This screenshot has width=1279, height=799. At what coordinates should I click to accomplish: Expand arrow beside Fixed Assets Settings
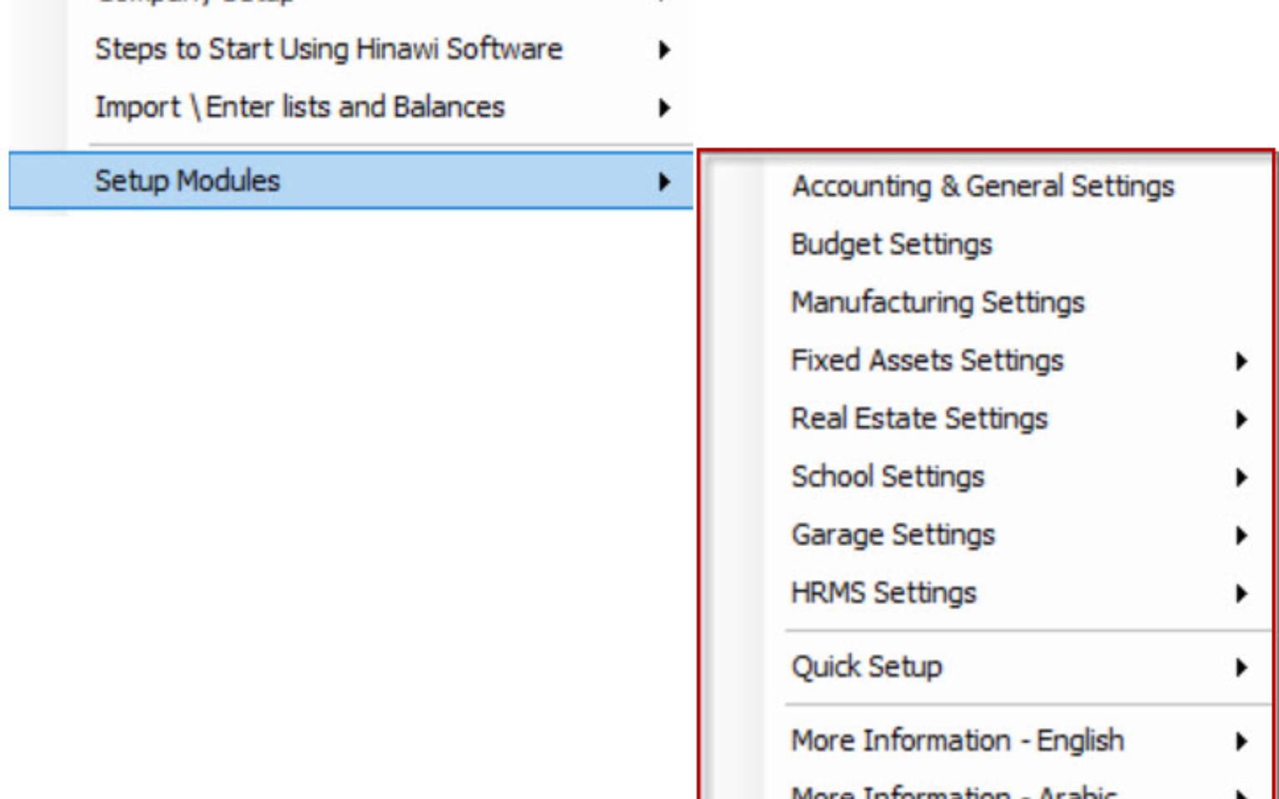click(1242, 361)
